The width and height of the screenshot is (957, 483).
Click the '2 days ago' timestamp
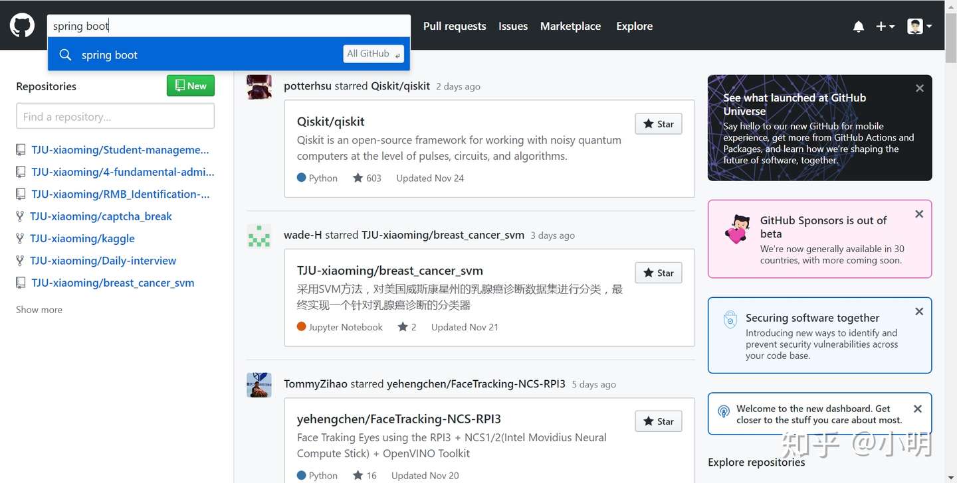458,87
